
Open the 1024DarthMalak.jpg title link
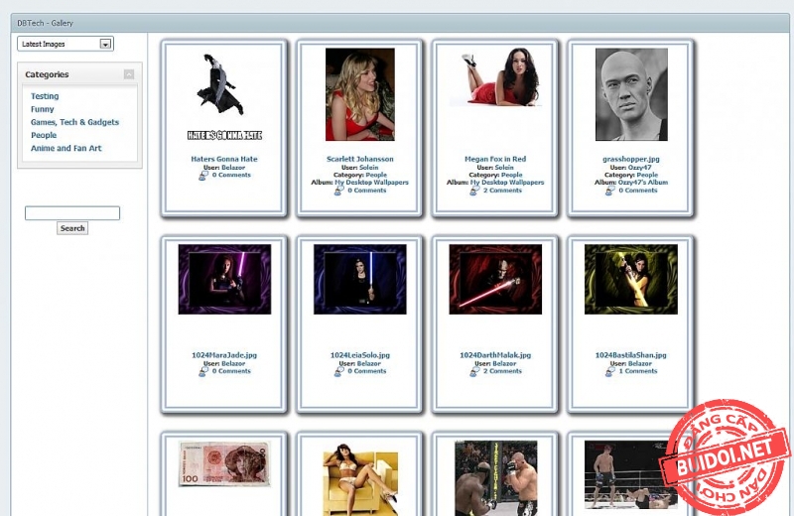point(495,355)
